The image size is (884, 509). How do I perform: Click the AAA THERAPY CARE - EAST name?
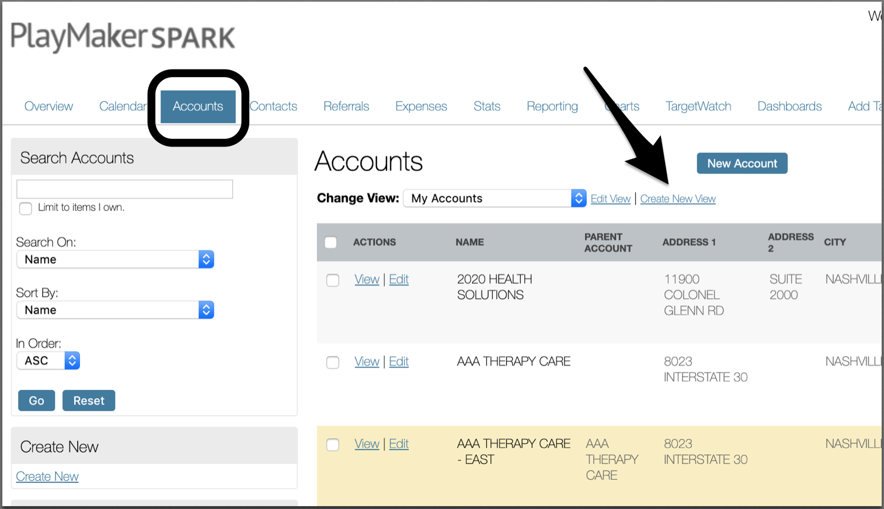[514, 452]
